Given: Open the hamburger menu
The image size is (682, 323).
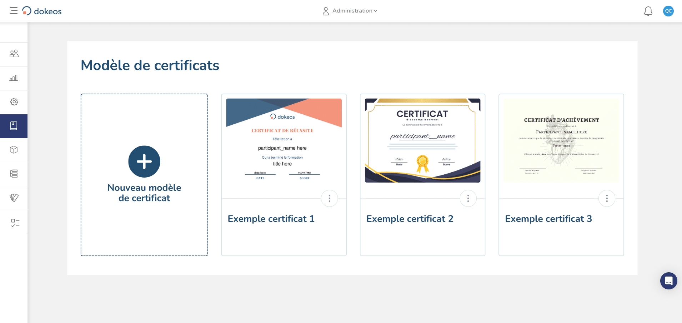Looking at the screenshot, I should (14, 11).
